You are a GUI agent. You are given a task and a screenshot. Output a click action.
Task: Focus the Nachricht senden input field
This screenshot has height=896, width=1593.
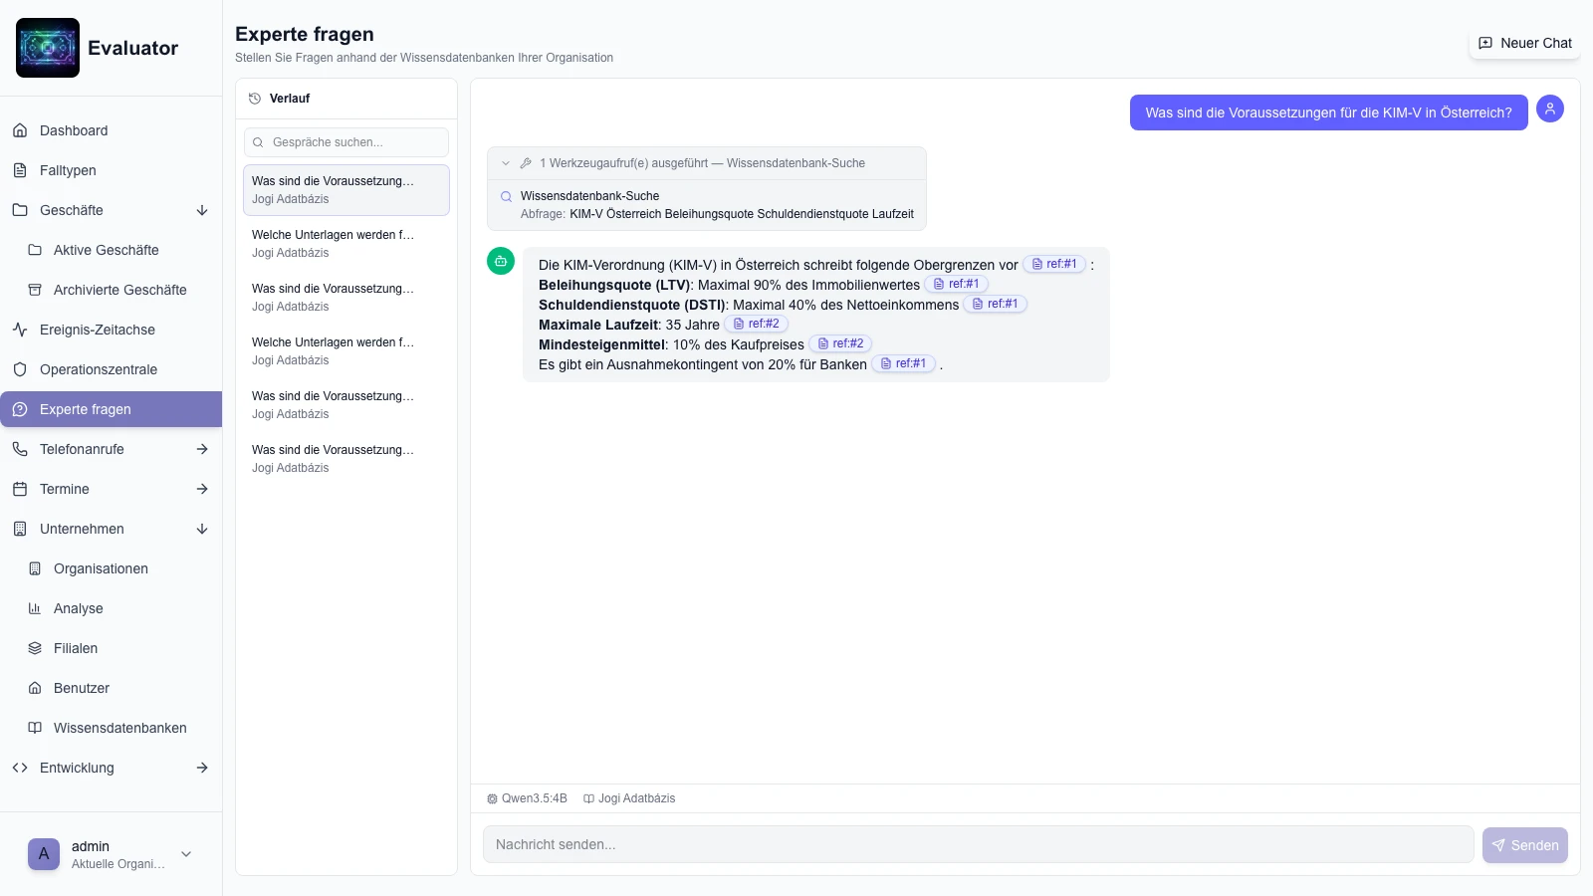point(978,844)
